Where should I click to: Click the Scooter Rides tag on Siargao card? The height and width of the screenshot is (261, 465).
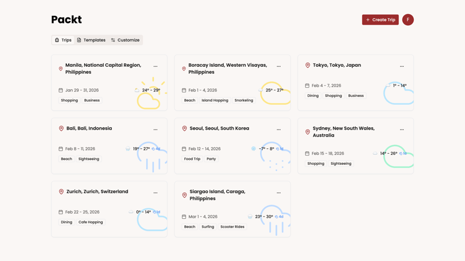[x=232, y=227]
